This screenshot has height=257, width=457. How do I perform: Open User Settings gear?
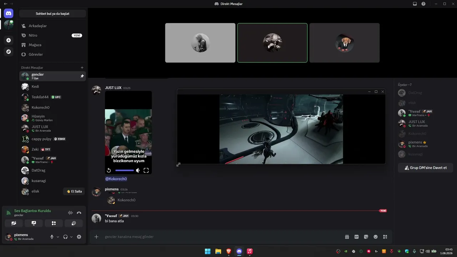79,237
